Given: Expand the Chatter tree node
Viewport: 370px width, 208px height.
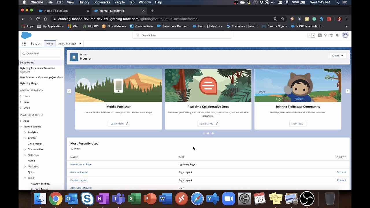Looking at the screenshot, I should coord(25,138).
